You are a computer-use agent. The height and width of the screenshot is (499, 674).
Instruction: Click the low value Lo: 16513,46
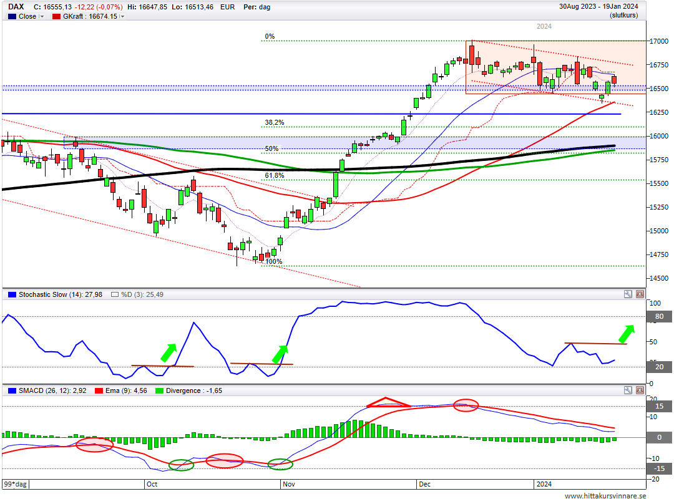click(192, 7)
